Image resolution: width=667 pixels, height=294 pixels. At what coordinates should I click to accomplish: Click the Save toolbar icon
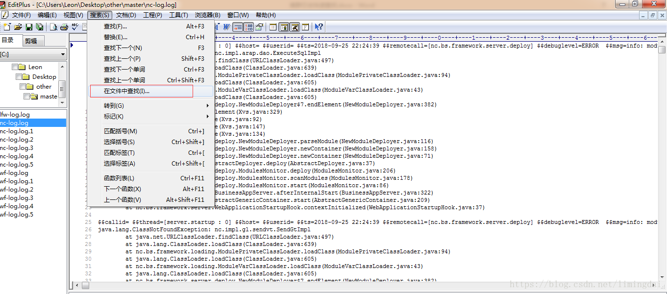coord(29,27)
